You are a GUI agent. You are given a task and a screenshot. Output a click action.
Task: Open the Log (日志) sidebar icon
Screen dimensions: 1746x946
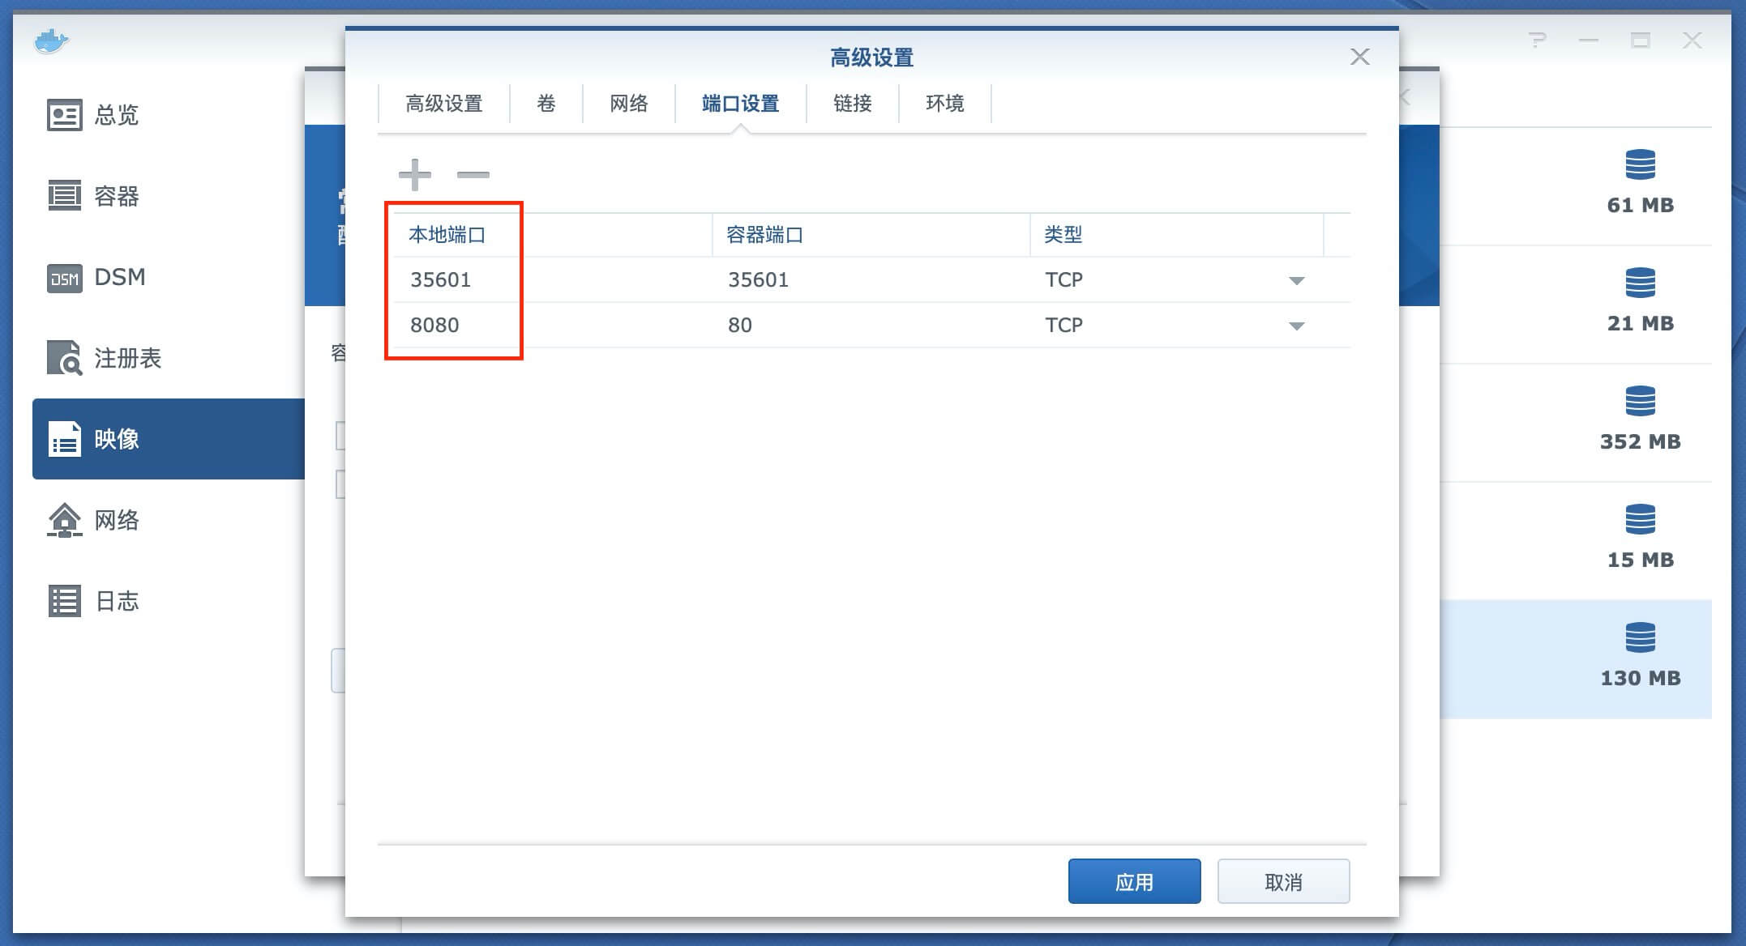coord(64,601)
